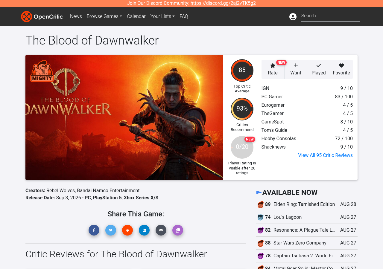383x269 pixels.
Task: Share the game on Facebook
Action: [94, 230]
